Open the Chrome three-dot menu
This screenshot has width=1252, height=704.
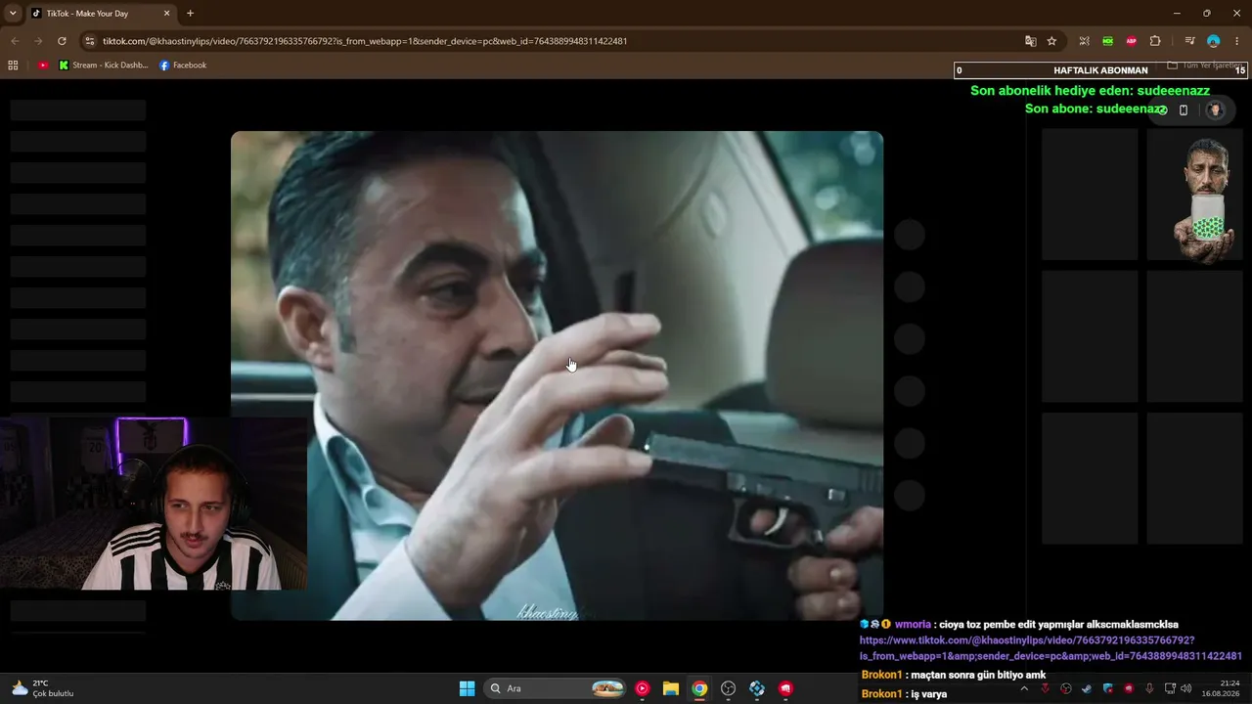pyautogui.click(x=1237, y=41)
